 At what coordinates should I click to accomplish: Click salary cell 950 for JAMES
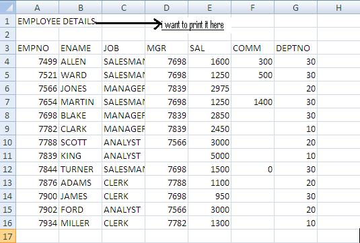click(210, 196)
